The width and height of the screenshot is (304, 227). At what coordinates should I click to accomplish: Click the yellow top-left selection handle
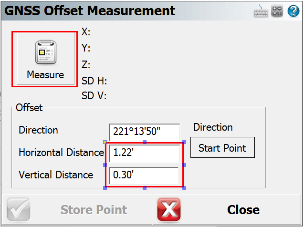click(x=105, y=142)
